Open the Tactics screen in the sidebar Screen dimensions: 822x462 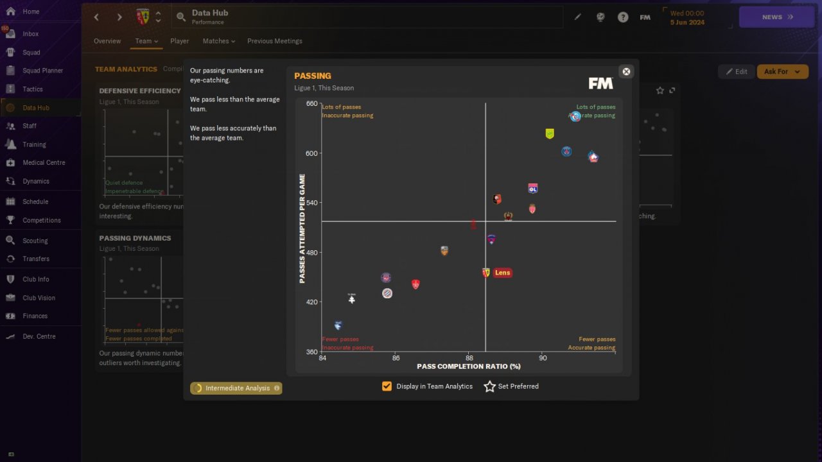coord(32,89)
